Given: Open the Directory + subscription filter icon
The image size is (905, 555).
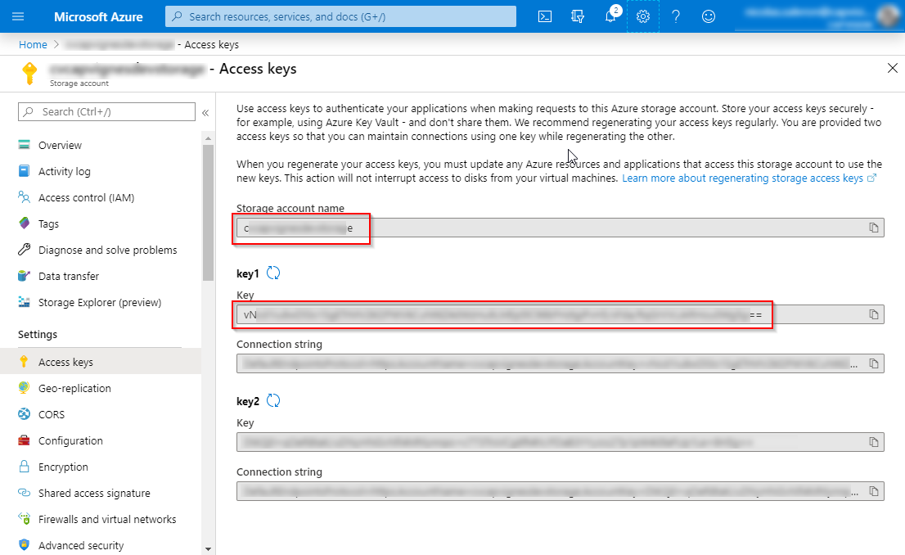Looking at the screenshot, I should pyautogui.click(x=577, y=16).
